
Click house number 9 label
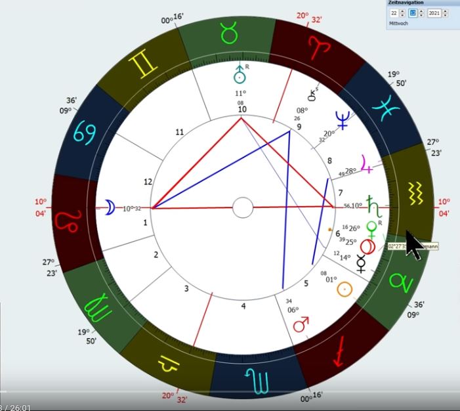299,127
